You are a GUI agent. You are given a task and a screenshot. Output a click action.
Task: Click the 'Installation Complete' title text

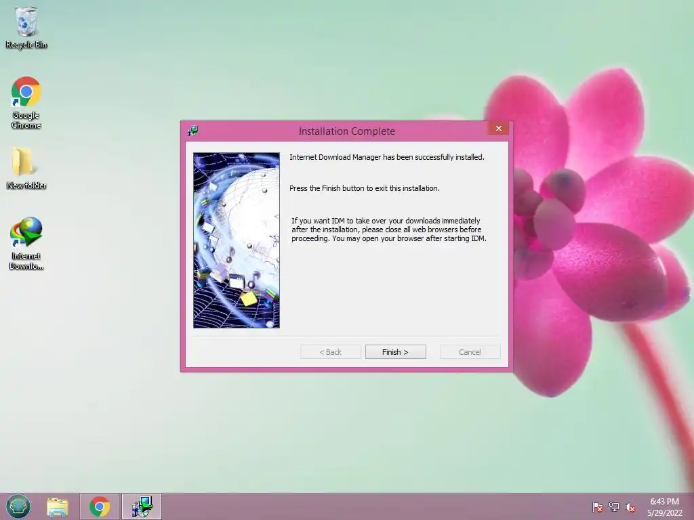(x=346, y=131)
